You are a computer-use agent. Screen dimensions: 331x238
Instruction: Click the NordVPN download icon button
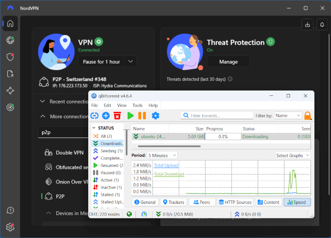tap(307, 24)
